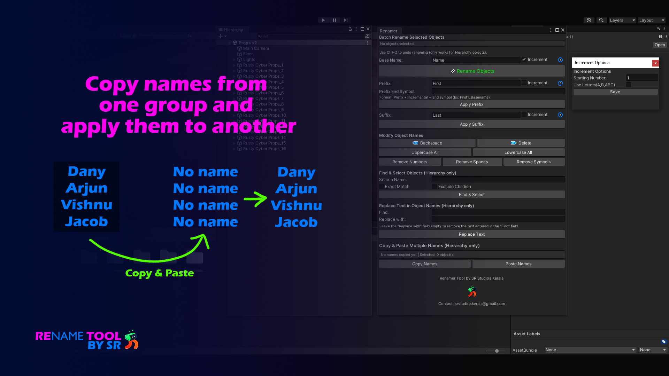Enable the Suffix Increment checkbox
669x376 pixels.
coord(524,115)
